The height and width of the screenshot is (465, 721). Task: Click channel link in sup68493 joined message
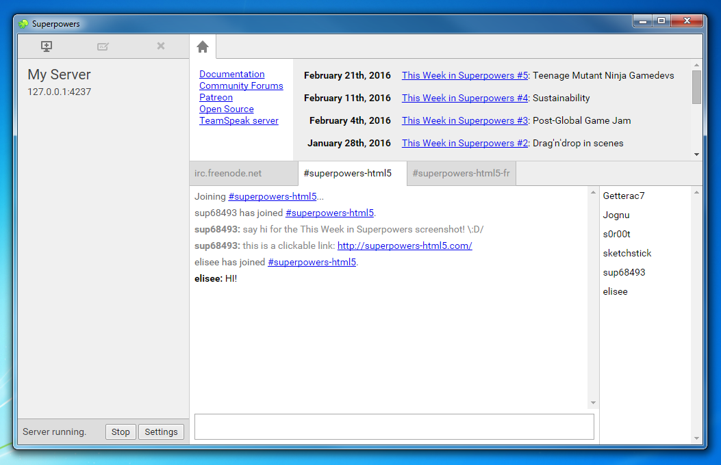[330, 213]
